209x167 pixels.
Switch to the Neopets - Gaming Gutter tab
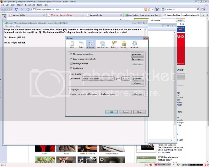pos(62,15)
